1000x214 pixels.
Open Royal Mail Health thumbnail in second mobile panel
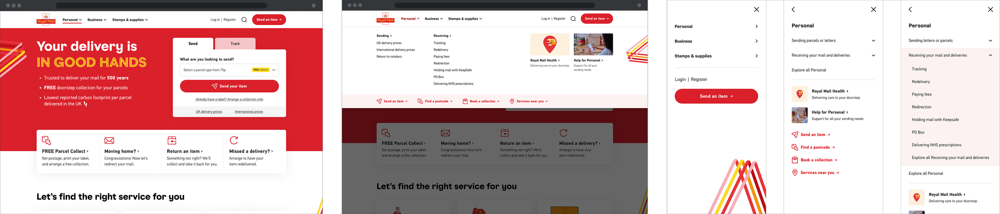point(800,94)
